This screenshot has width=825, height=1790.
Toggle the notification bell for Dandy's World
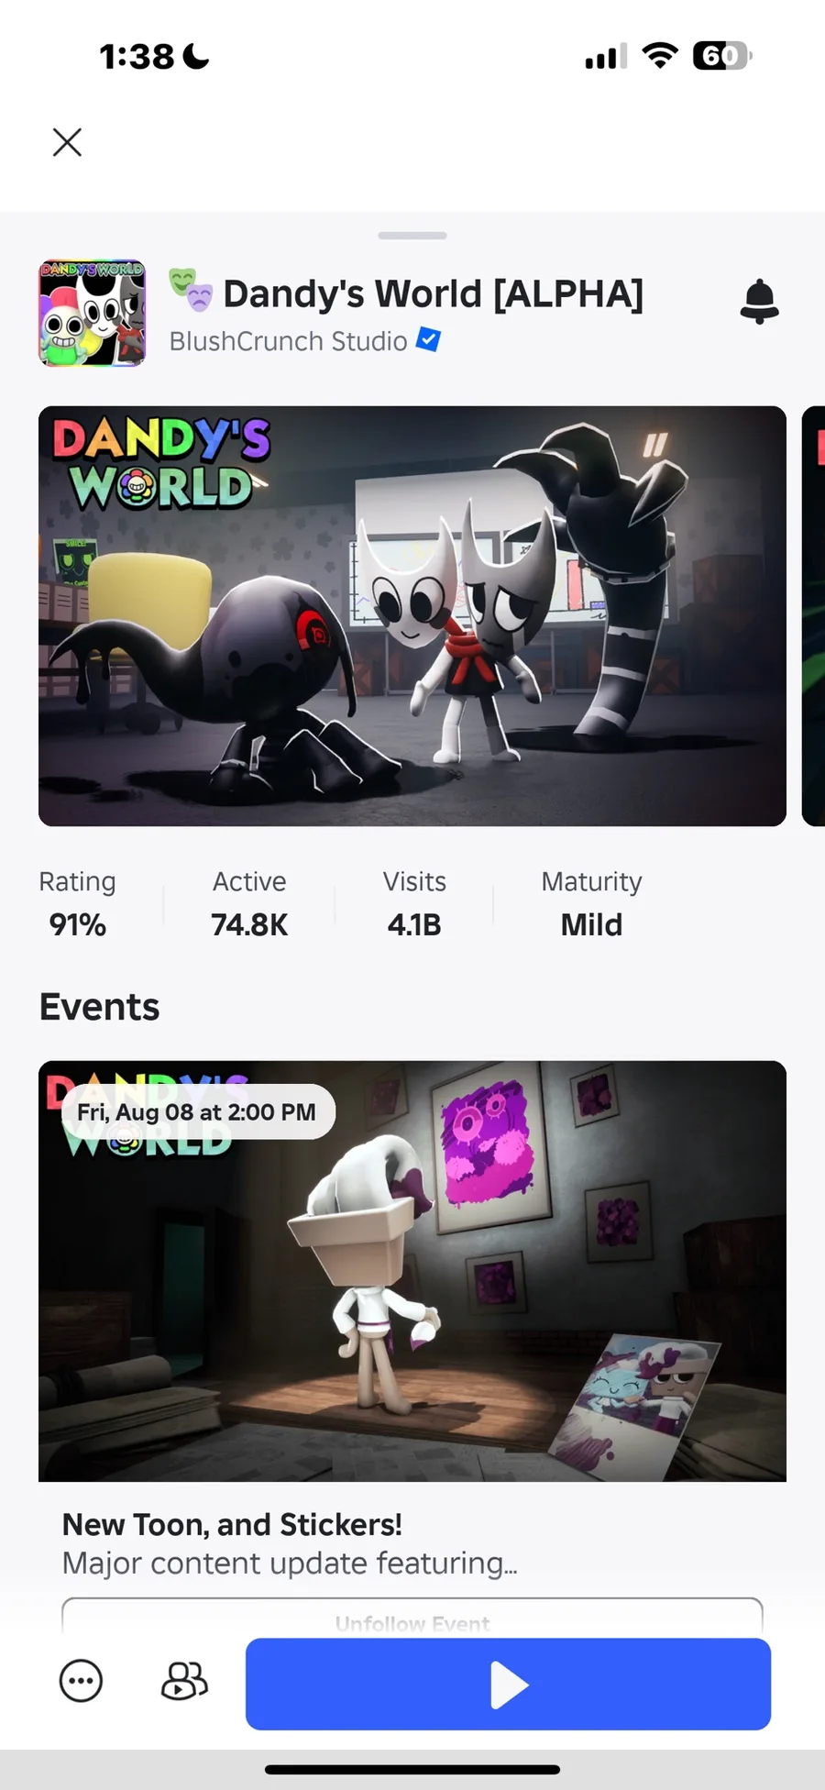click(x=759, y=302)
